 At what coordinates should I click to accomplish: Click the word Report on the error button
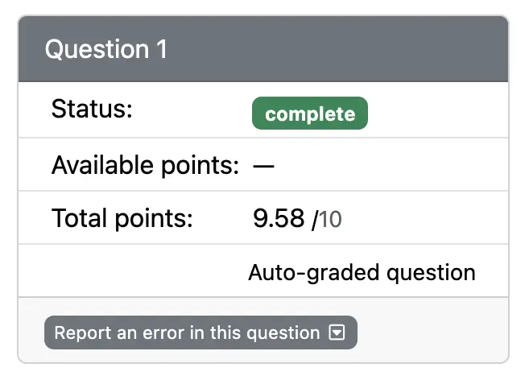pos(78,332)
